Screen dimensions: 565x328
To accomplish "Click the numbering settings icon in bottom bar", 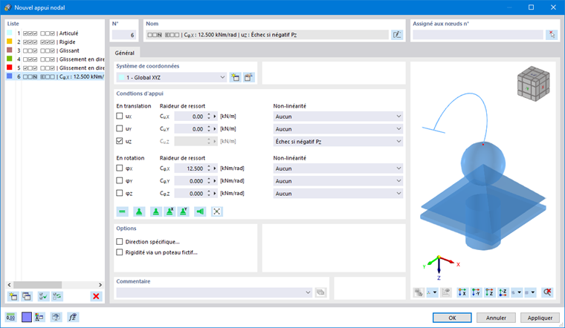I will [x=39, y=317].
